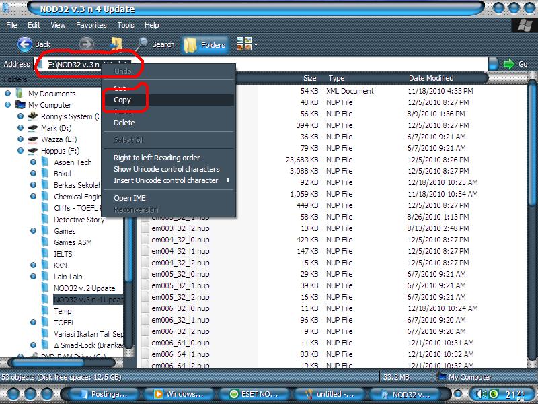Image resolution: width=538 pixels, height=404 pixels.
Task: Expand Wazza (E:) drive node
Action: click(20, 139)
